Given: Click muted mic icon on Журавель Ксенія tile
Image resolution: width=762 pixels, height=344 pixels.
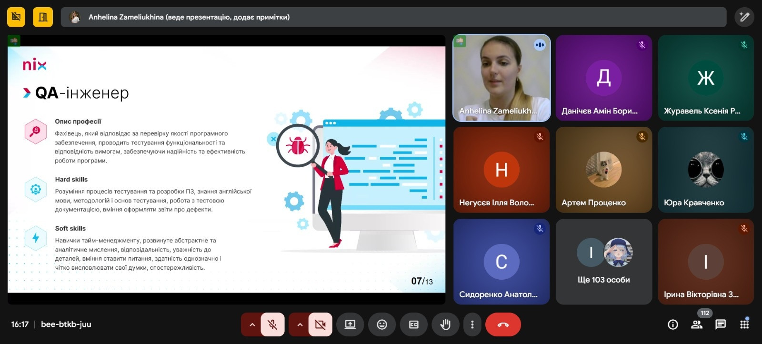Looking at the screenshot, I should click(744, 45).
